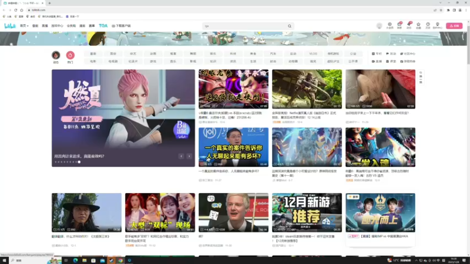This screenshot has height=264, width=470.
Task: Select 知识 category chip
Action: coord(213,62)
